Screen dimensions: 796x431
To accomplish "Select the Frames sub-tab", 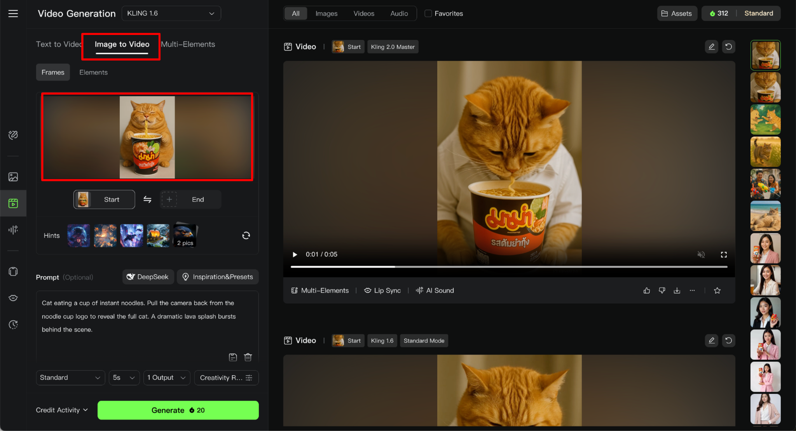I will [x=53, y=72].
